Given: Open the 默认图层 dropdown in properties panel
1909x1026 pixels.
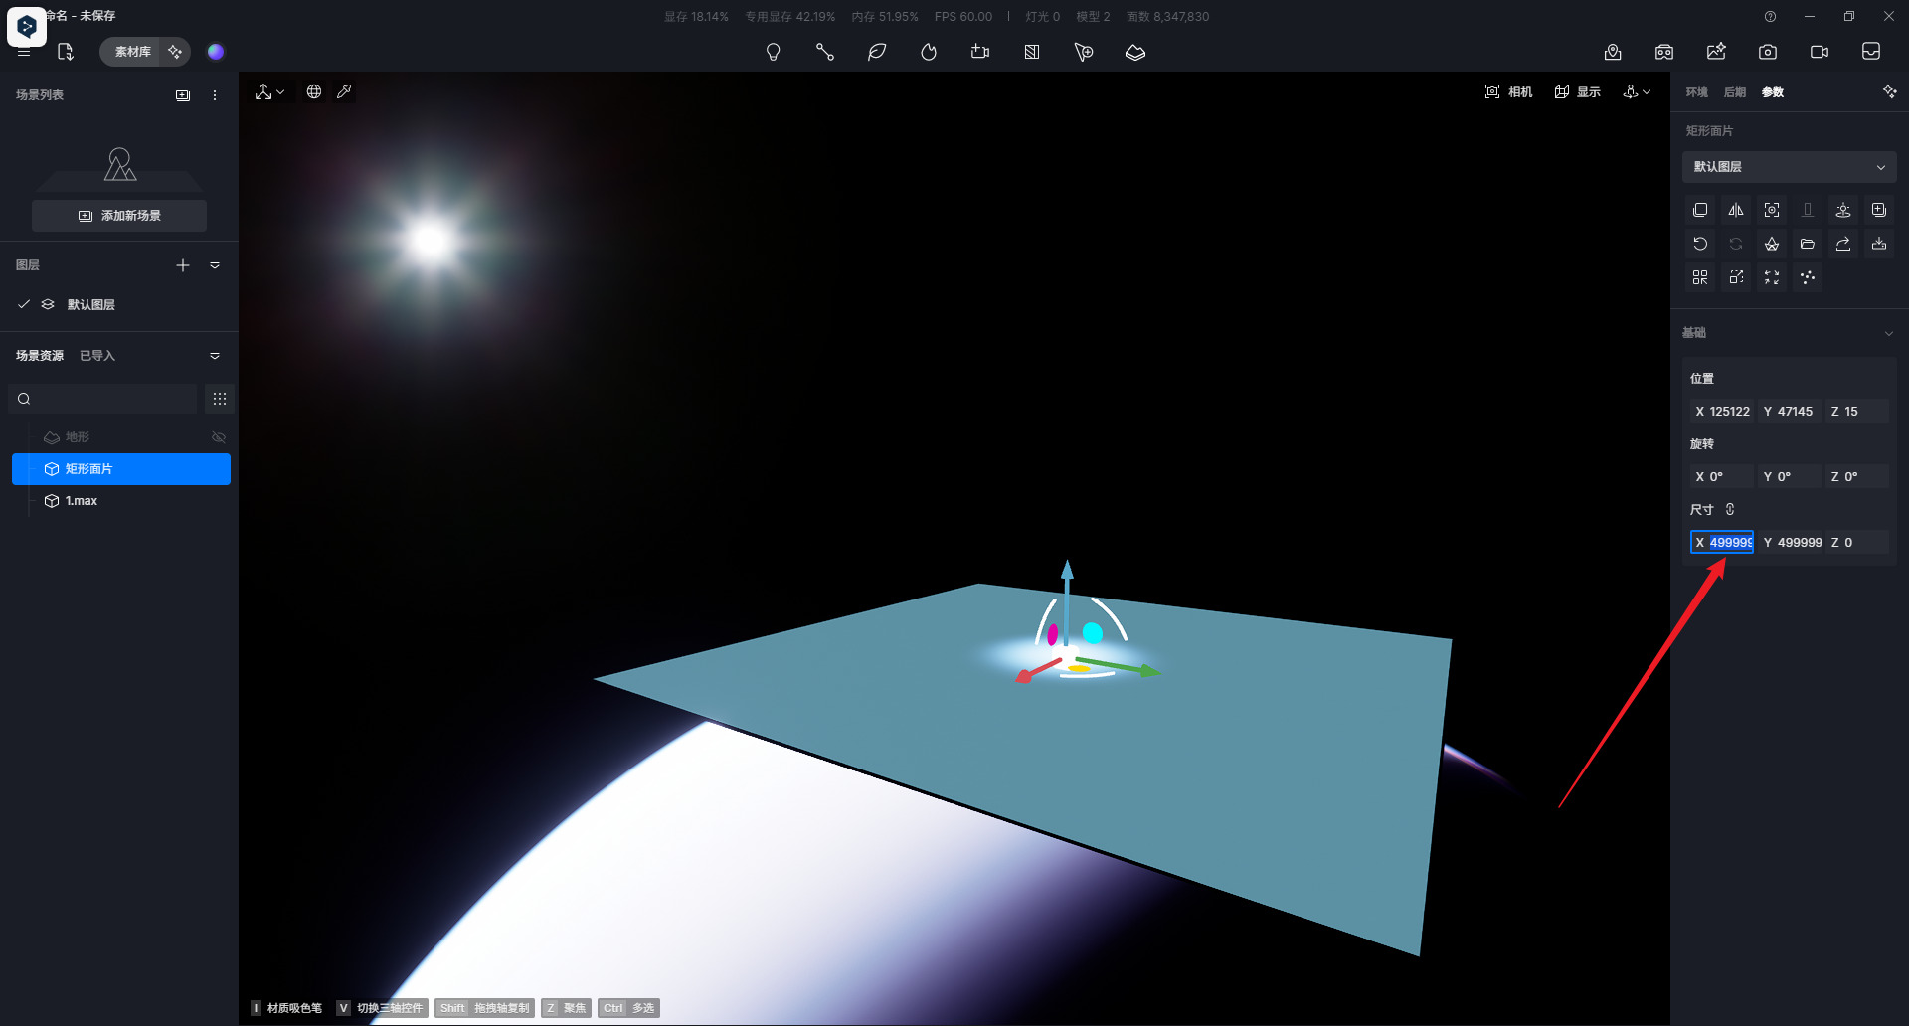Looking at the screenshot, I should click(1788, 167).
